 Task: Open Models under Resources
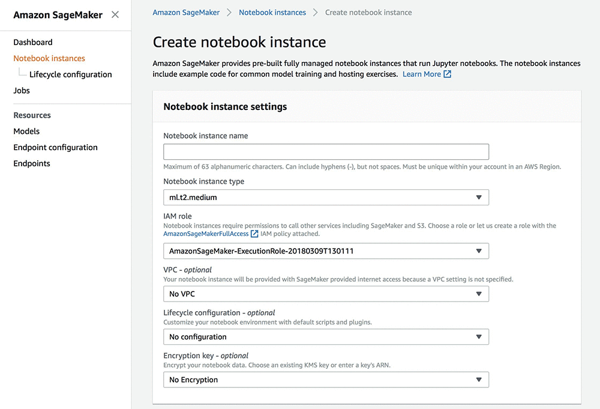(x=26, y=131)
